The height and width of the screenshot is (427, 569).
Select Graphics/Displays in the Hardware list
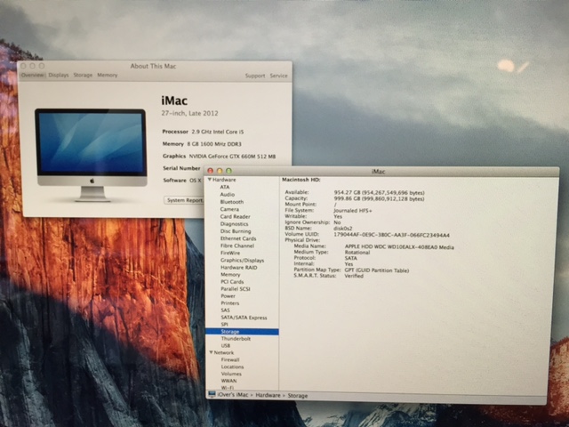[242, 261]
